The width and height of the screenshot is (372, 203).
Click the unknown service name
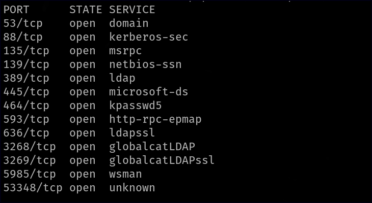click(132, 188)
